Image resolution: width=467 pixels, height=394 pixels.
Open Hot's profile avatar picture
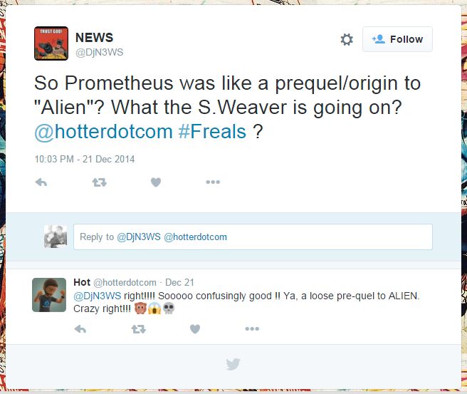pyautogui.click(x=49, y=295)
